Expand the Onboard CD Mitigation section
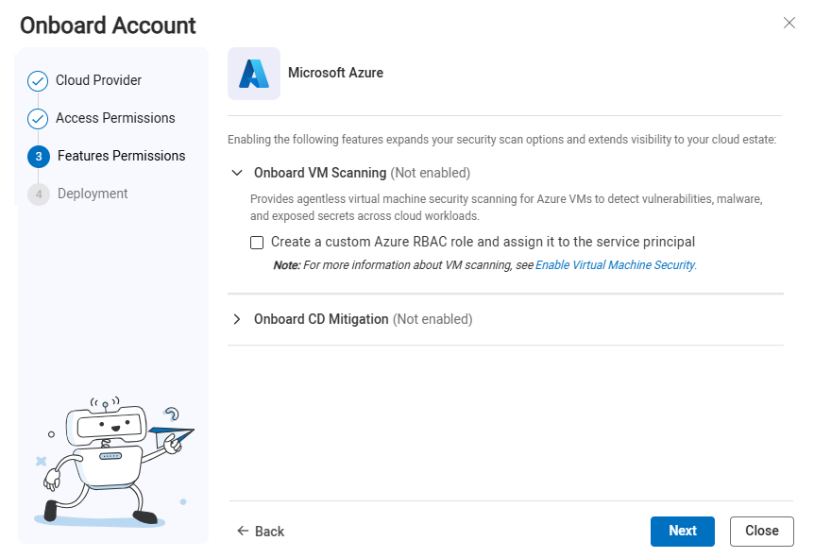The height and width of the screenshot is (558, 814). pos(236,320)
